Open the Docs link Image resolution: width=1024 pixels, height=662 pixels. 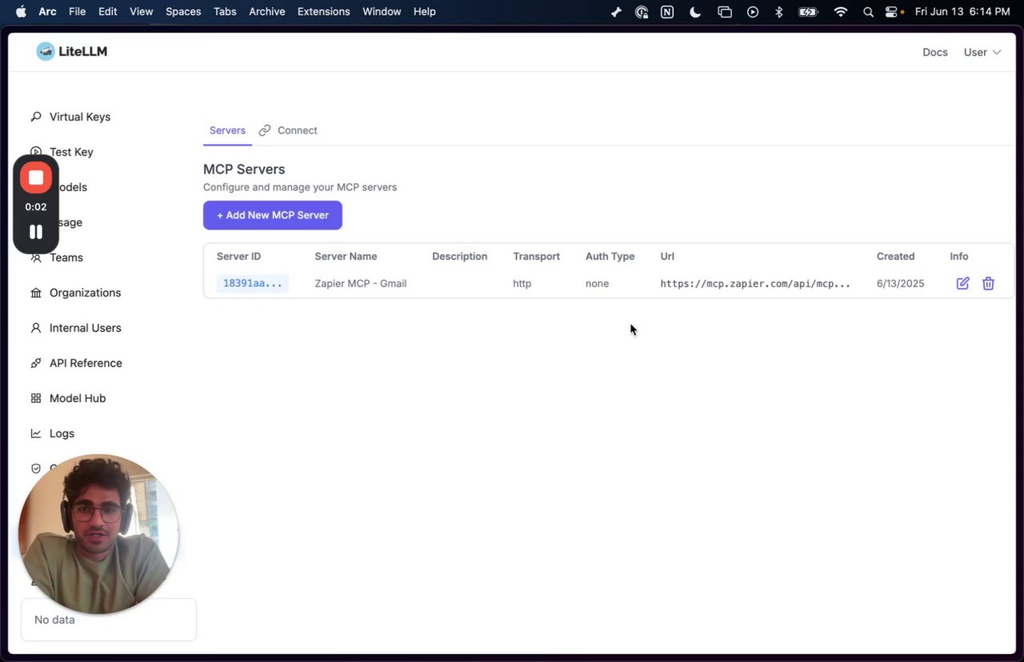935,52
